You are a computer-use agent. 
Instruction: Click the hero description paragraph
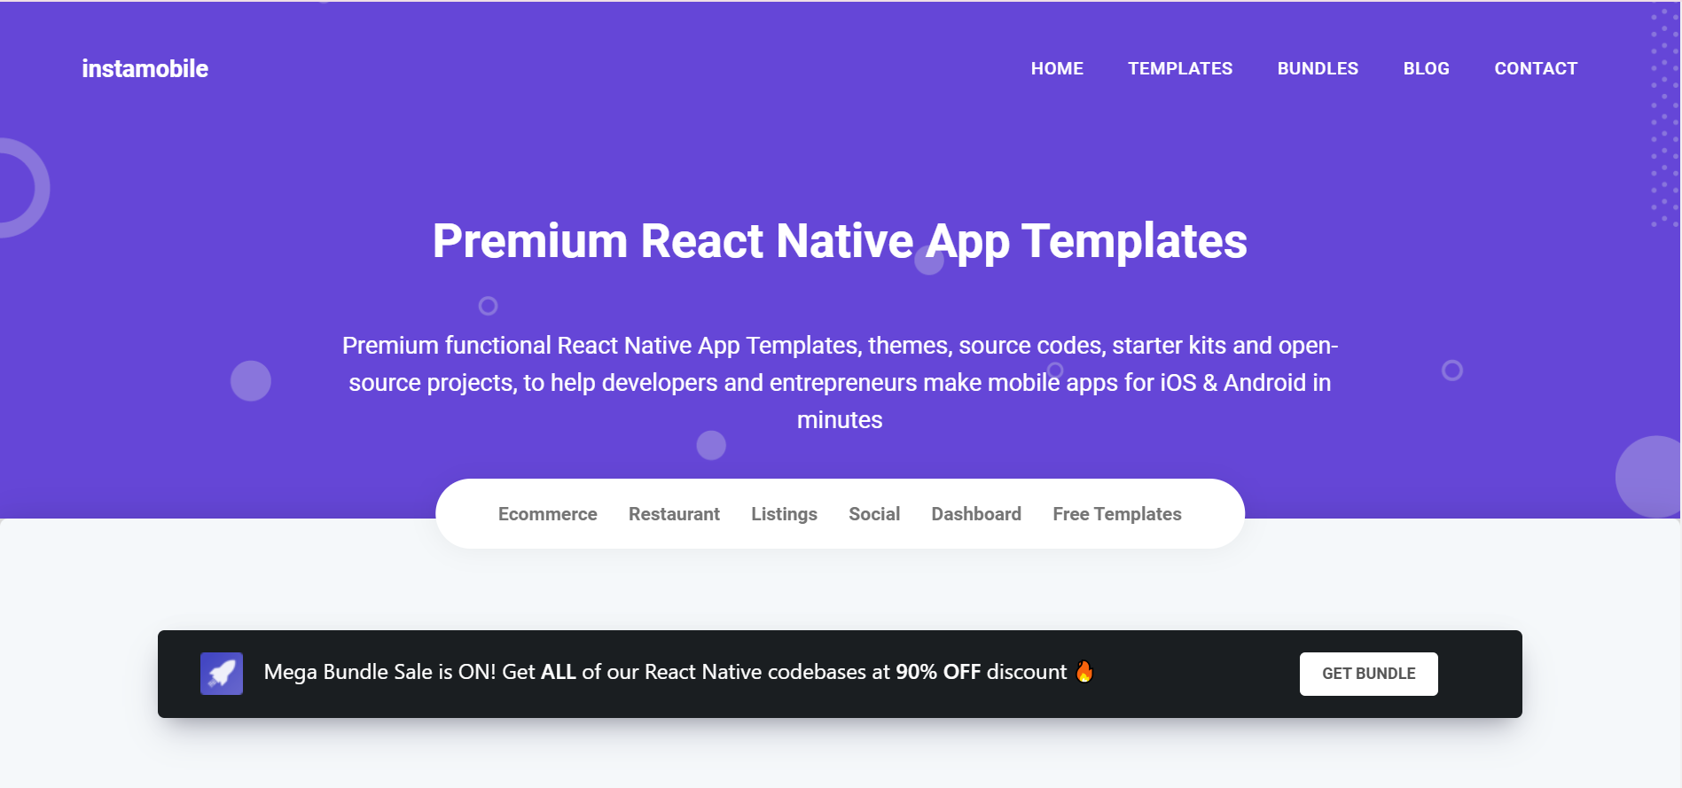click(840, 382)
